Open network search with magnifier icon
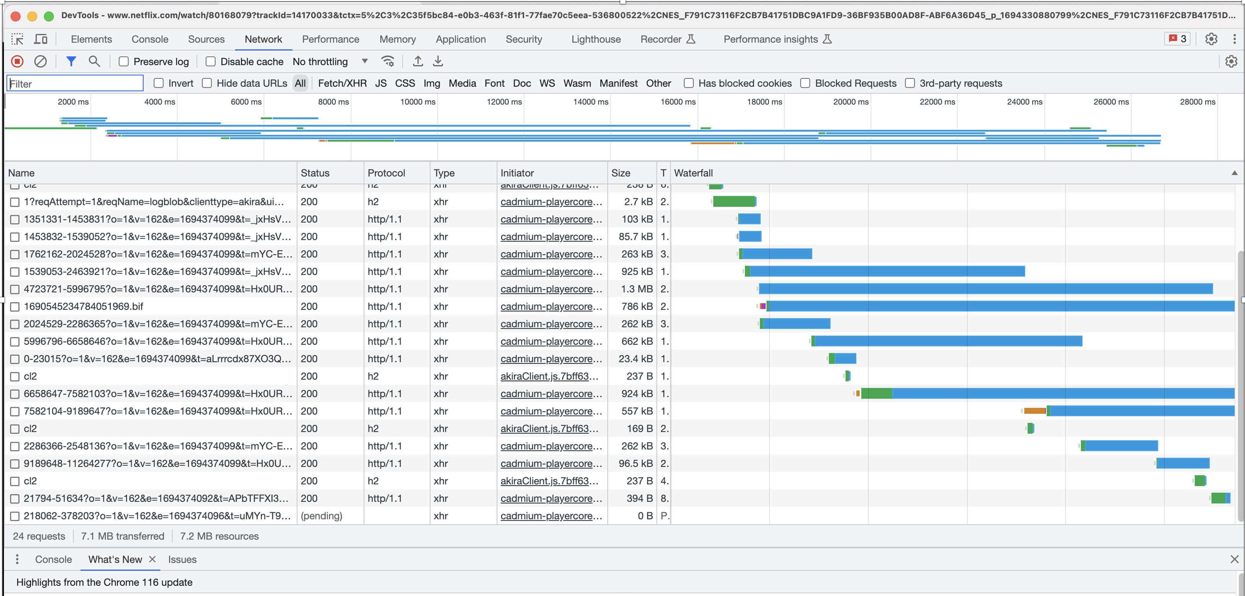This screenshot has height=596, width=1245. pos(94,61)
